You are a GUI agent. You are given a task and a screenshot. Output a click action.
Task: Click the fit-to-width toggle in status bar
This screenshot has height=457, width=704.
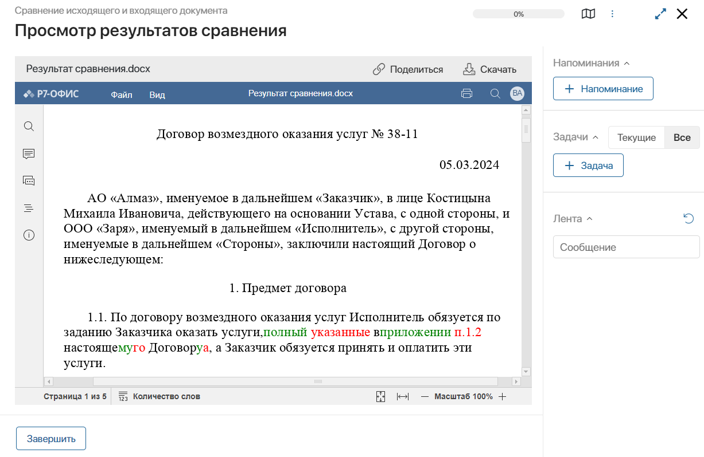403,396
